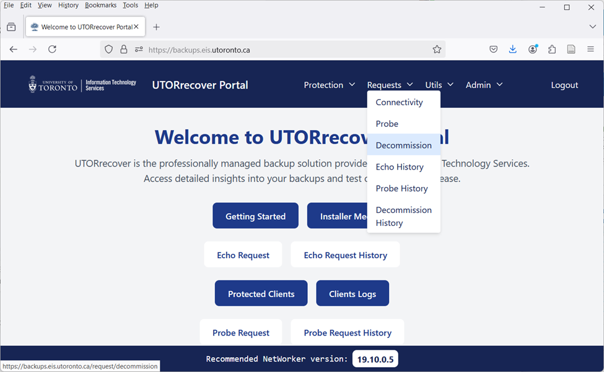Close the UTORrecover Portal tab
Image resolution: width=604 pixels, height=372 pixels.
[136, 27]
